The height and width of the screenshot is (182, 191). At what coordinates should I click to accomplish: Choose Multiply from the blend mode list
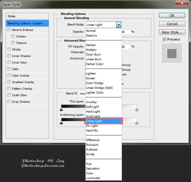[x=91, y=50]
